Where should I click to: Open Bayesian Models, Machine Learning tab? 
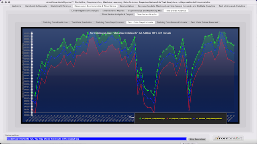pyautogui.click(x=176, y=6)
